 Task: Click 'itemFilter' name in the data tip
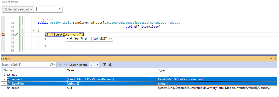(81, 39)
